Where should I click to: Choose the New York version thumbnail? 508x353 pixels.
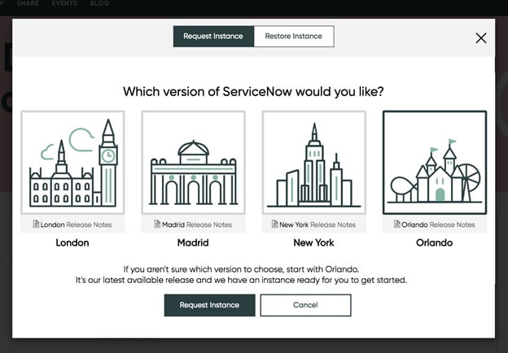[314, 163]
